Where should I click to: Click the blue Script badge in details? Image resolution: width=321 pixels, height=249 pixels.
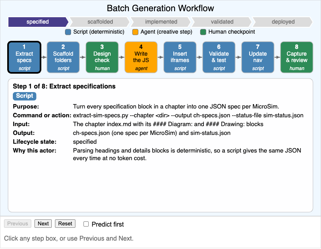tap(24, 96)
